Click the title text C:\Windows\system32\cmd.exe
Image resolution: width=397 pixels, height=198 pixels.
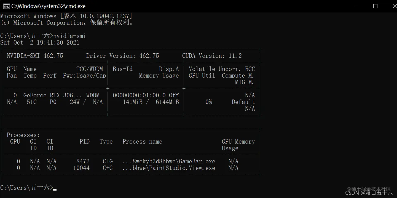click(49, 6)
